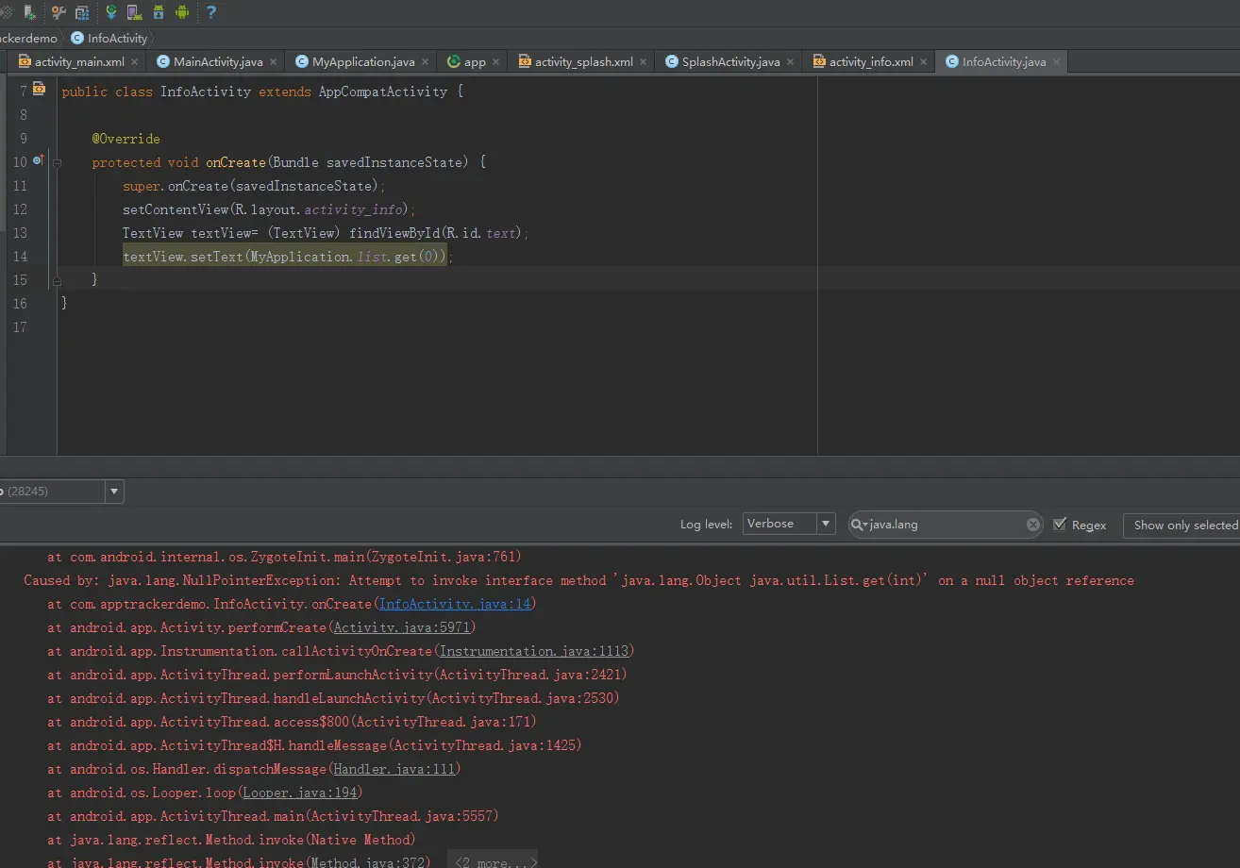Click the override gutter icon on line 10
Viewport: 1240px width, 868px height.
point(38,161)
